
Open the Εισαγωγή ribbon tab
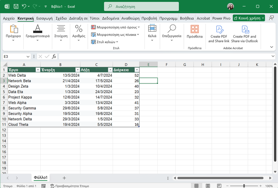(x=45, y=18)
